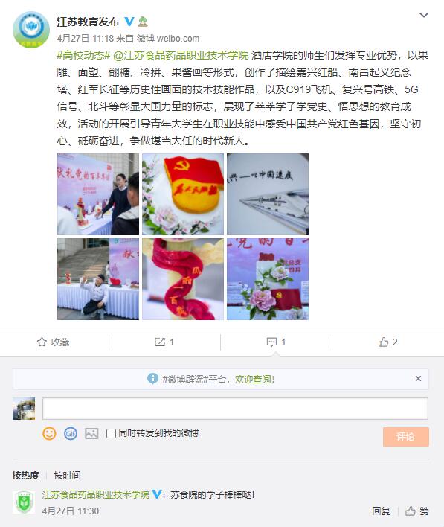This screenshot has height=527, width=444.
Task: Expand the post options chevron menu
Action: 424,15
